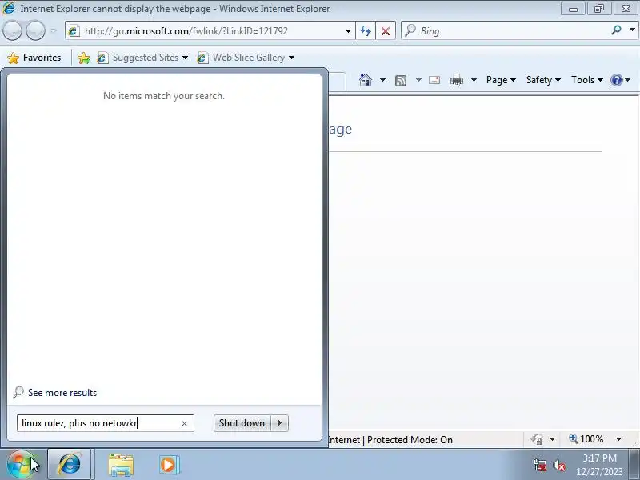Click the Protected Mode: On status text
The height and width of the screenshot is (480, 640).
coord(410,440)
